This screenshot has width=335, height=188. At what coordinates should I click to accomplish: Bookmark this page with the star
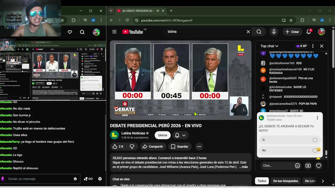[x=291, y=20]
